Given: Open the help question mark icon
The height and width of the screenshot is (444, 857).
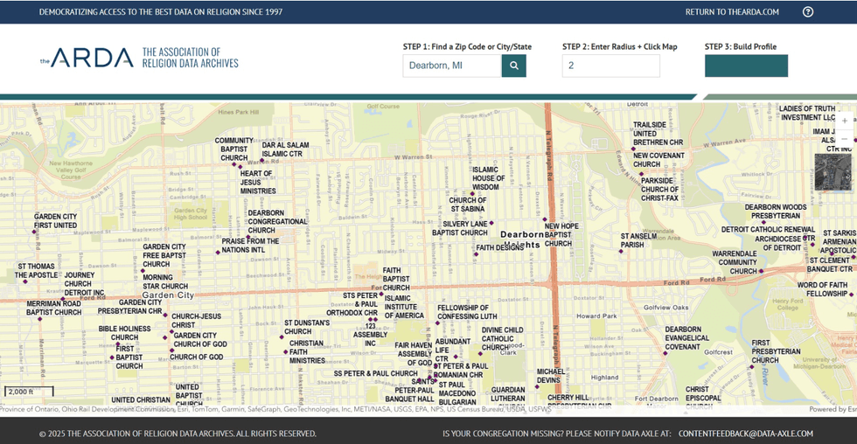Looking at the screenshot, I should (808, 12).
